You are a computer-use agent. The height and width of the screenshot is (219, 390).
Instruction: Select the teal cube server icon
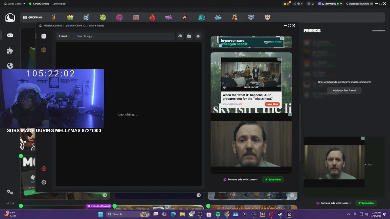point(202,17)
